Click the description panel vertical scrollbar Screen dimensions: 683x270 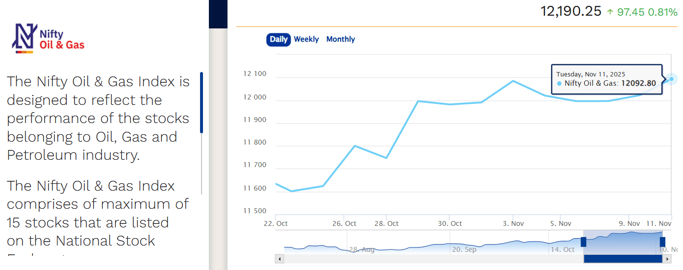coord(202,102)
